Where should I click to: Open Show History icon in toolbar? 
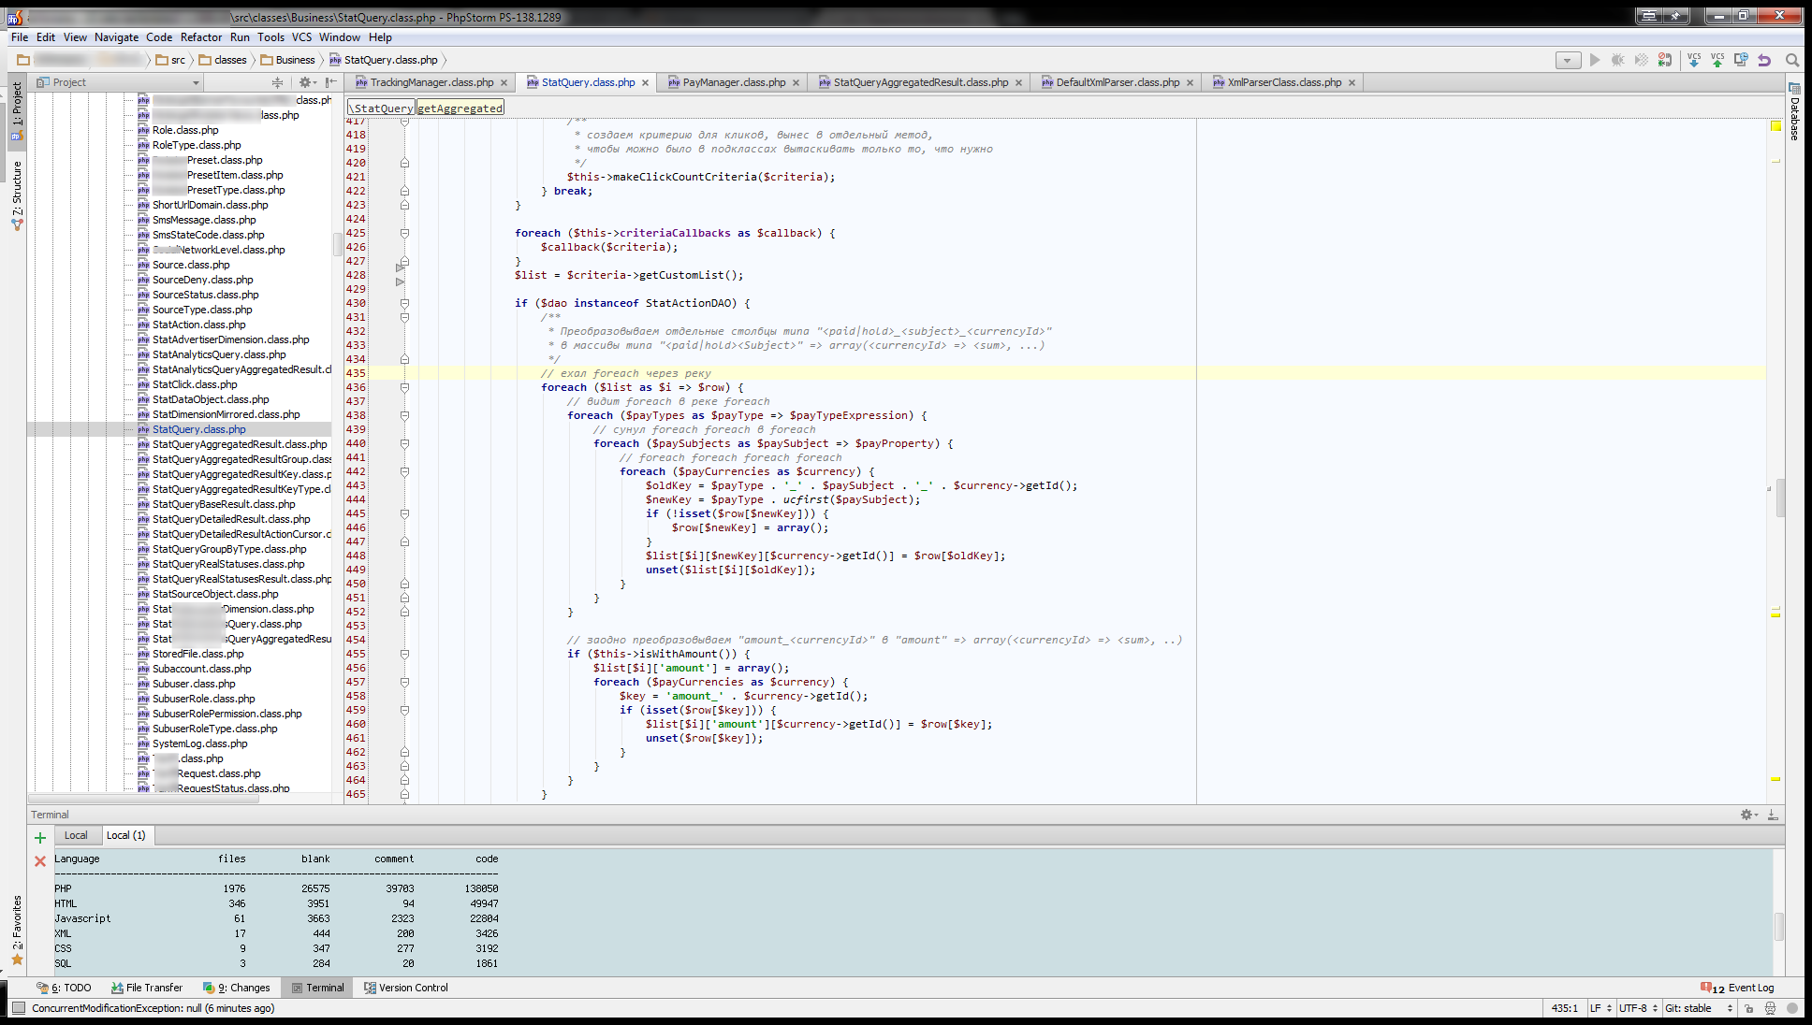coord(1741,60)
